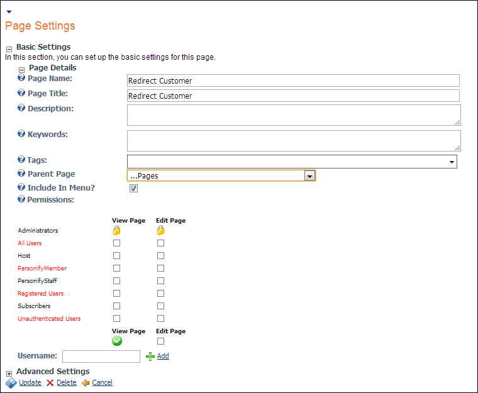Click the red X Delete icon
This screenshot has width=478, height=393.
pos(50,382)
